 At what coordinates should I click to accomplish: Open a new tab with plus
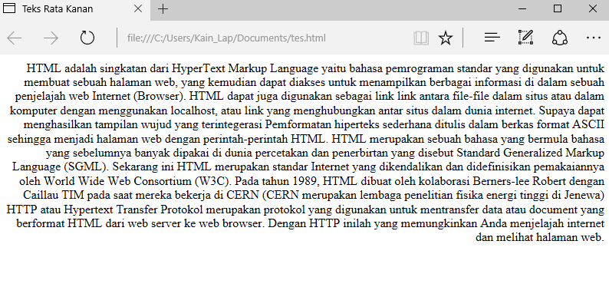[x=163, y=9]
